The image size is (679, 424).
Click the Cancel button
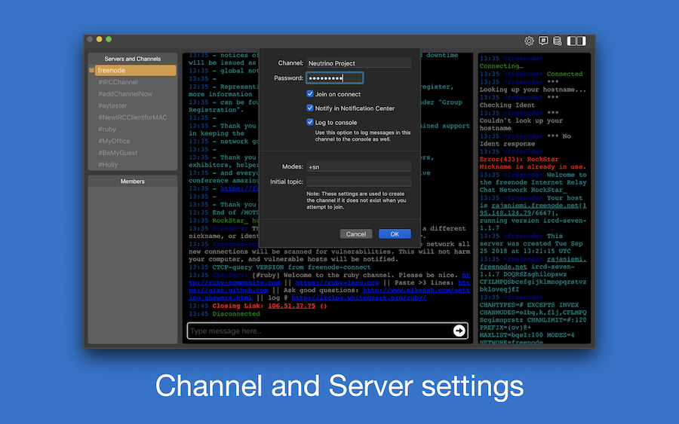click(356, 233)
